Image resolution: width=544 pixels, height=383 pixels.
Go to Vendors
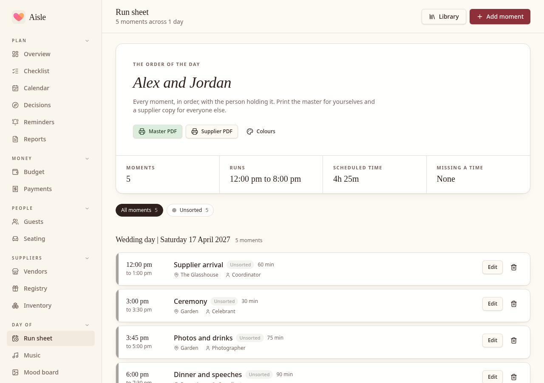[x=51, y=272]
